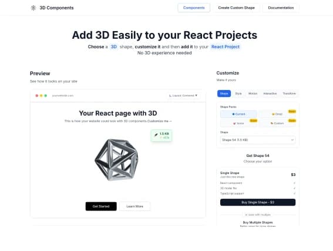Switch to the Style tab
Image resolution: width=333 pixels, height=251 pixels.
pos(238,93)
